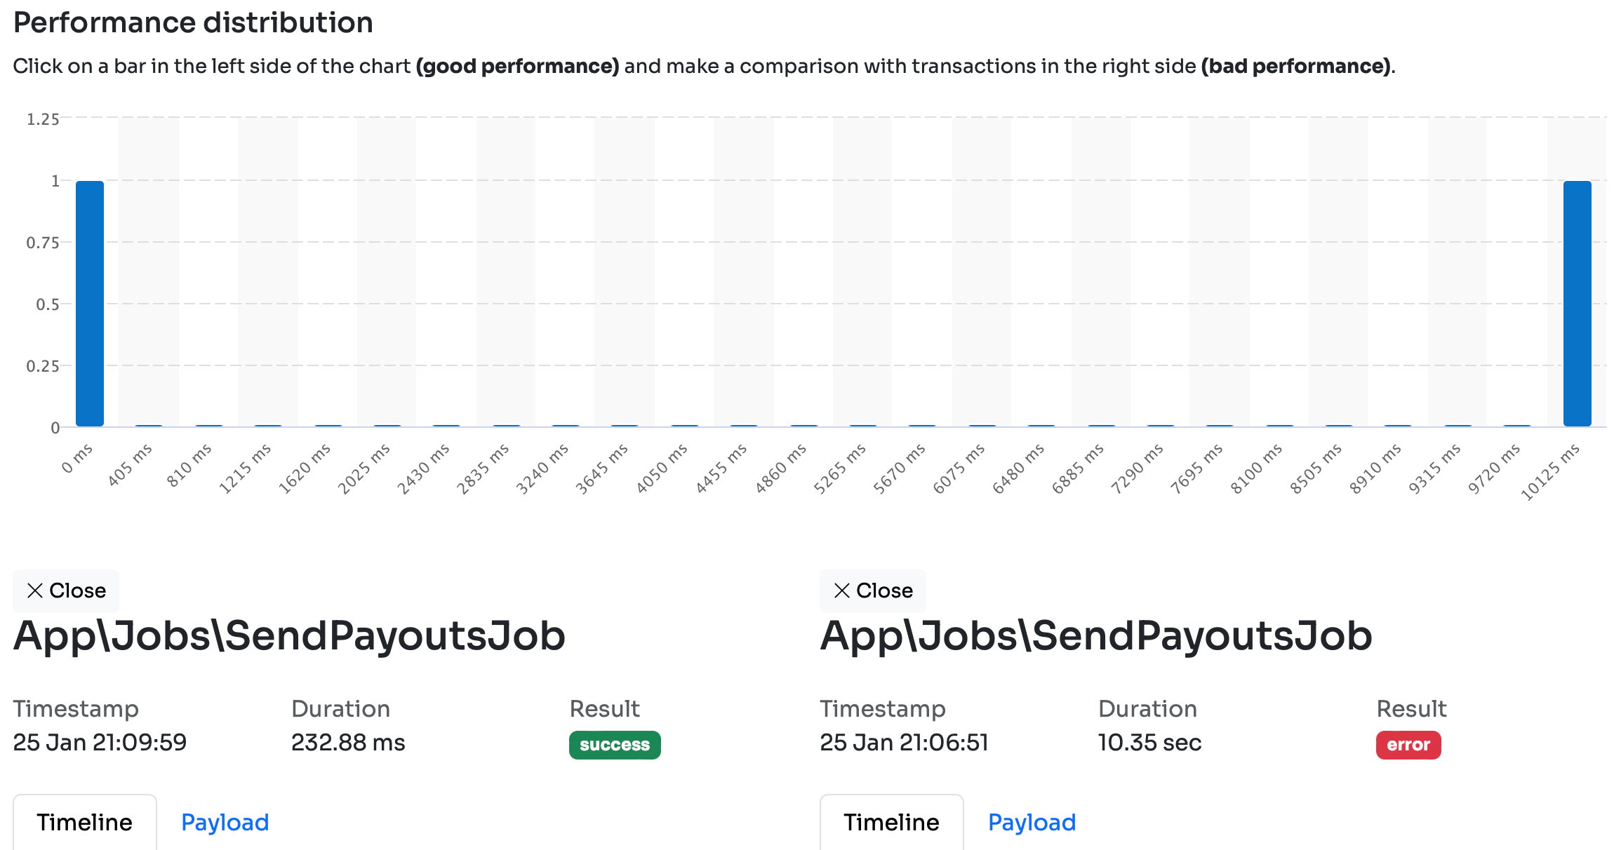The height and width of the screenshot is (850, 1614).
Task: Click the Performance distribution heading
Action: (x=193, y=22)
